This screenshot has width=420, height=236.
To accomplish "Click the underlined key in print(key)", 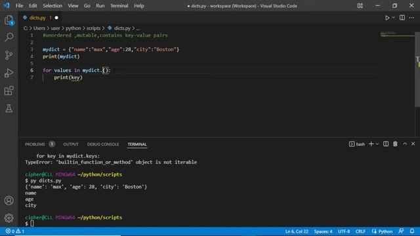I will coord(75,77).
